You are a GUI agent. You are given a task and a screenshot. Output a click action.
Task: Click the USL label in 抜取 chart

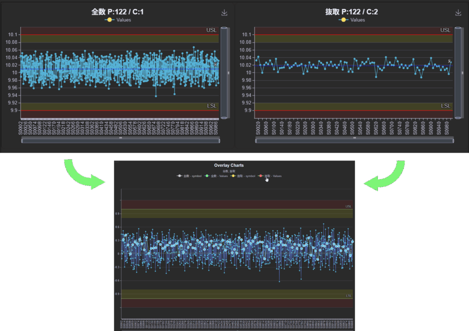[445, 30]
